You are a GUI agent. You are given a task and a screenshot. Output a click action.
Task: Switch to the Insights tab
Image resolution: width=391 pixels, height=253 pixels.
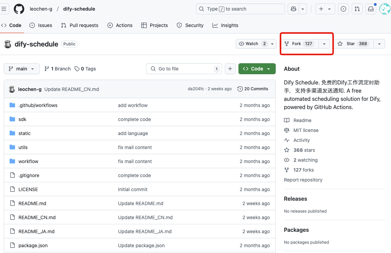[x=225, y=25]
